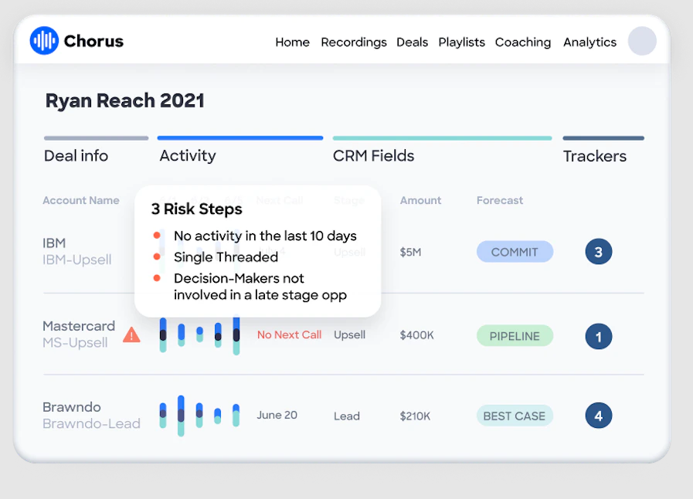Click the PIPELINE forecast pill
Screen dimensions: 693x499
pyautogui.click(x=515, y=336)
